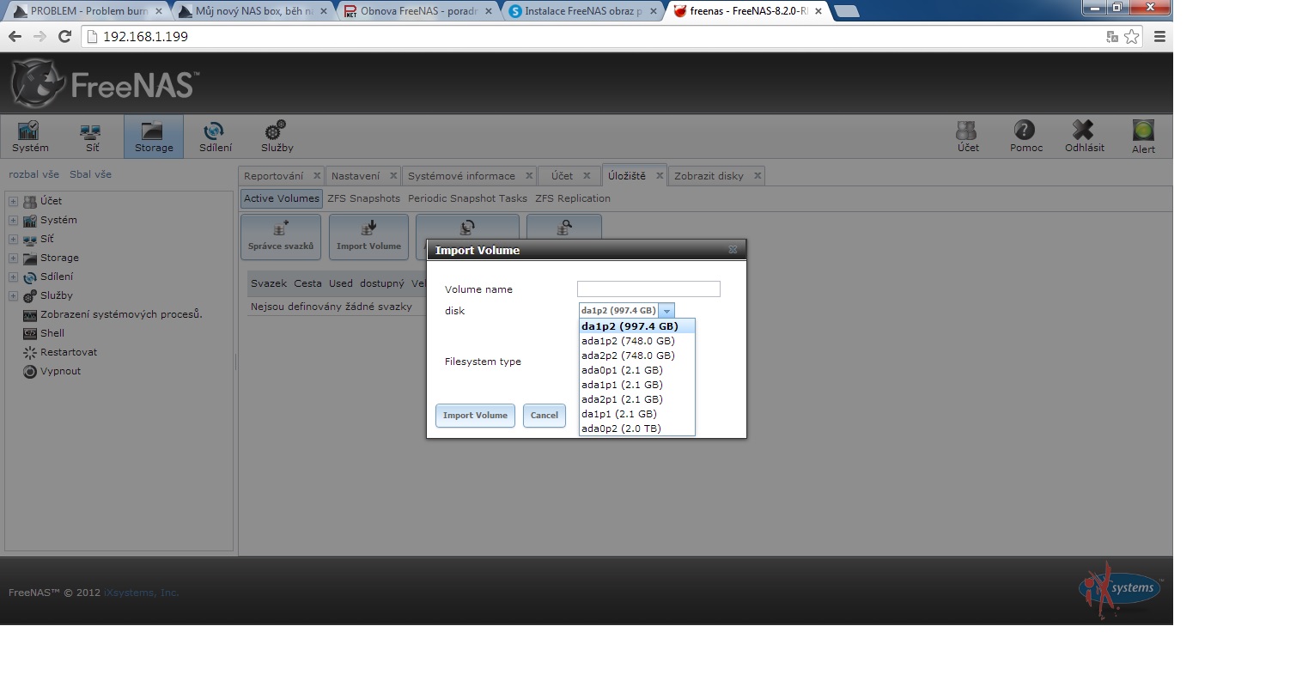This screenshot has height=687, width=1290.
Task: Open the Chrome menu button
Action: click(1159, 36)
